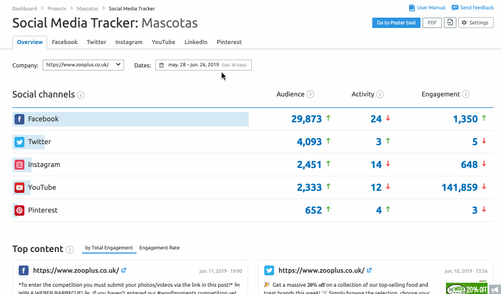Open the info icon beside Engagement header
501x294 pixels.
click(466, 94)
